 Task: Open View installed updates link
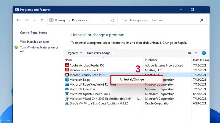pyautogui.click(x=35, y=42)
